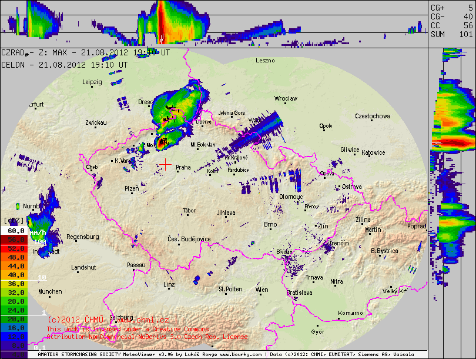Click the Creative Commons license text
The width and height of the screenshot is (476, 359).
[x=147, y=333]
